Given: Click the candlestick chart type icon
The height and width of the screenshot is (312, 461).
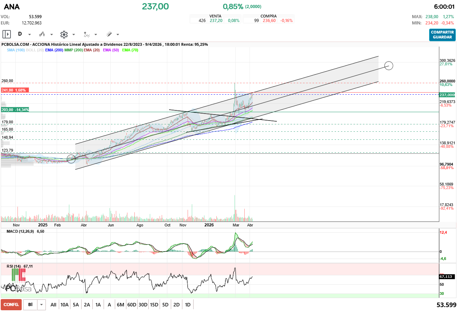Looking at the screenshot, I should [42, 34].
